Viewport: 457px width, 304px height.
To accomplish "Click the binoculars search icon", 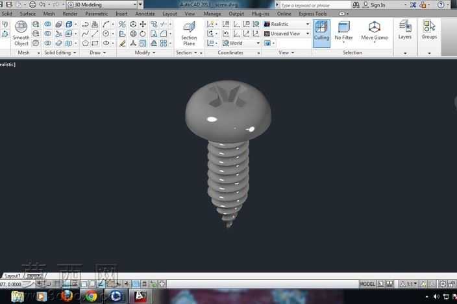I will [x=356, y=5].
